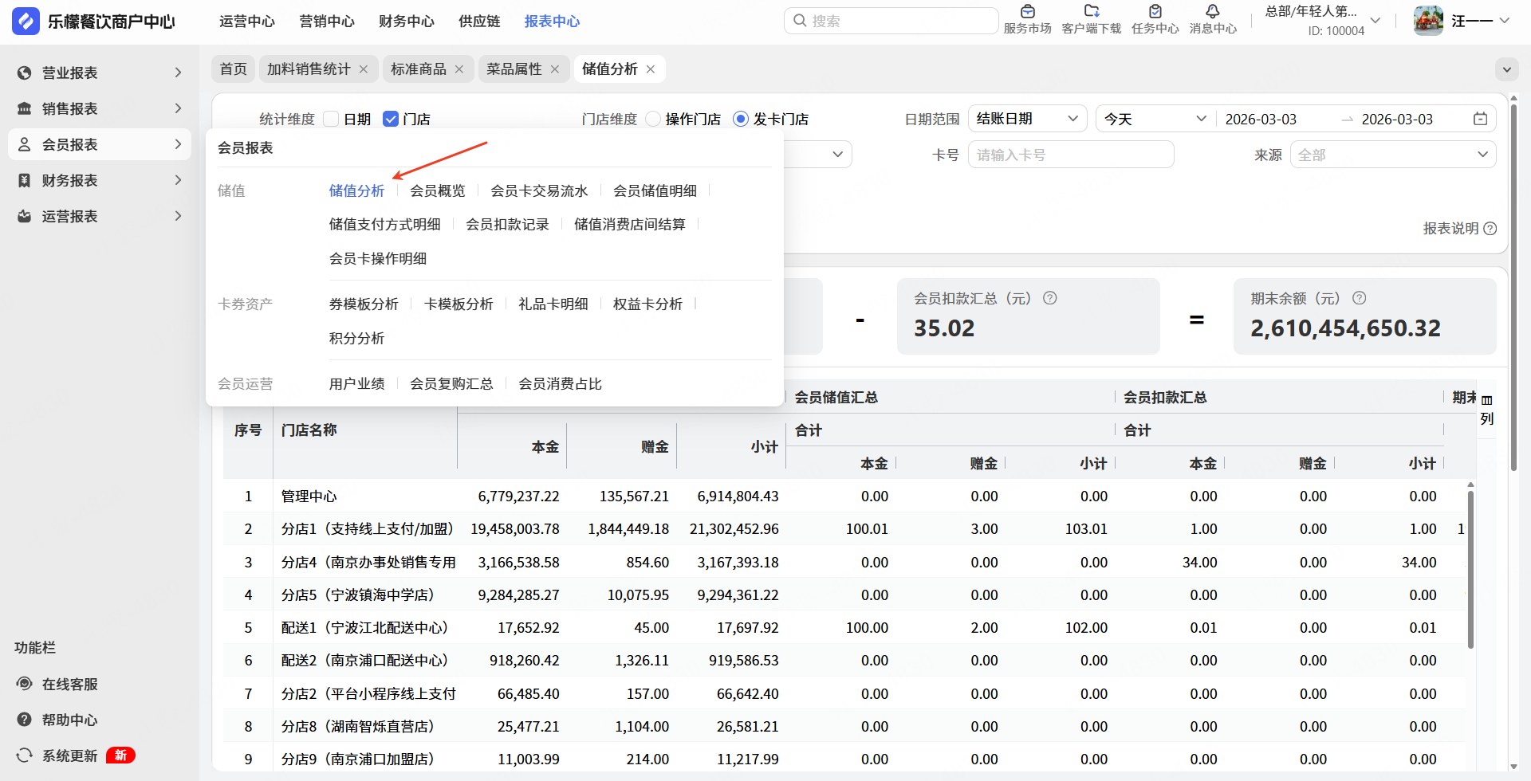1531x781 pixels.
Task: Open the 服务市场 service market icon
Action: click(x=1027, y=13)
